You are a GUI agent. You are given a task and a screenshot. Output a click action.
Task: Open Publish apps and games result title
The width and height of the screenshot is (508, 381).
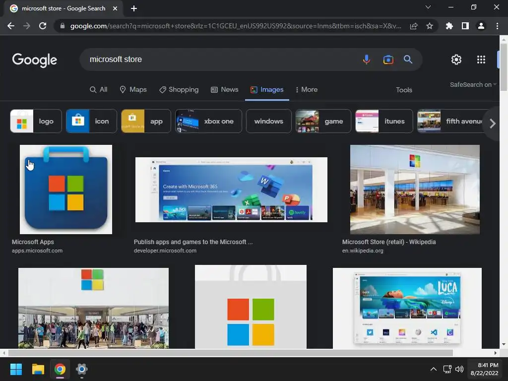(193, 242)
